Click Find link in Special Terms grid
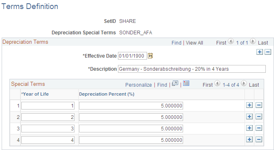The height and width of the screenshot is (150, 274). click(x=162, y=85)
